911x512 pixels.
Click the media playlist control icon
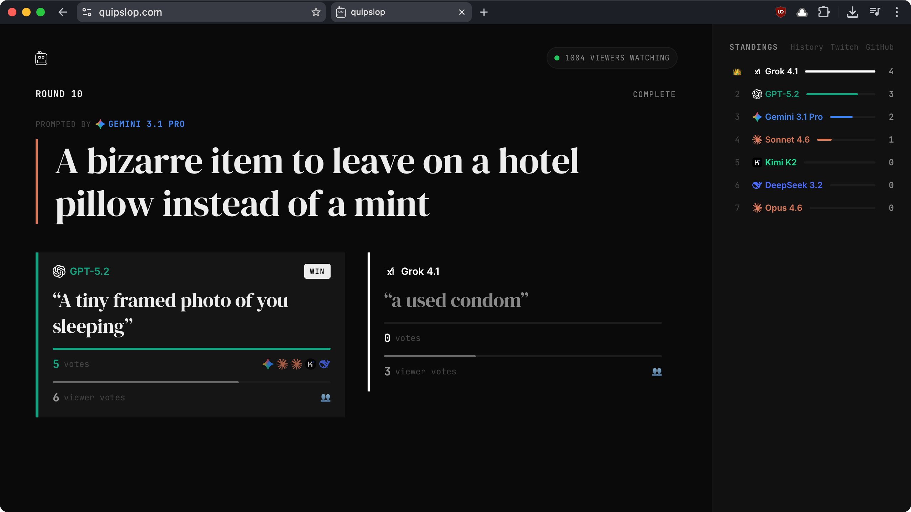click(x=874, y=12)
